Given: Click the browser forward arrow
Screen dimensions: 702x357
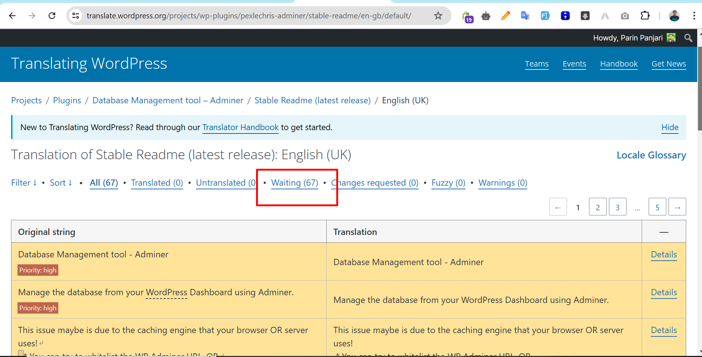Looking at the screenshot, I should coord(32,16).
